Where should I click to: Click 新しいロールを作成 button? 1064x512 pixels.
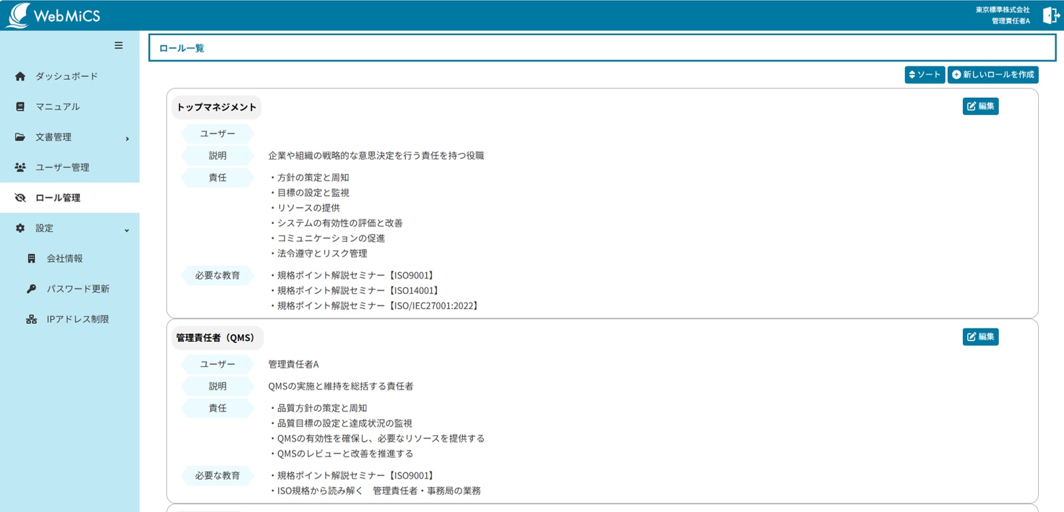pyautogui.click(x=993, y=74)
